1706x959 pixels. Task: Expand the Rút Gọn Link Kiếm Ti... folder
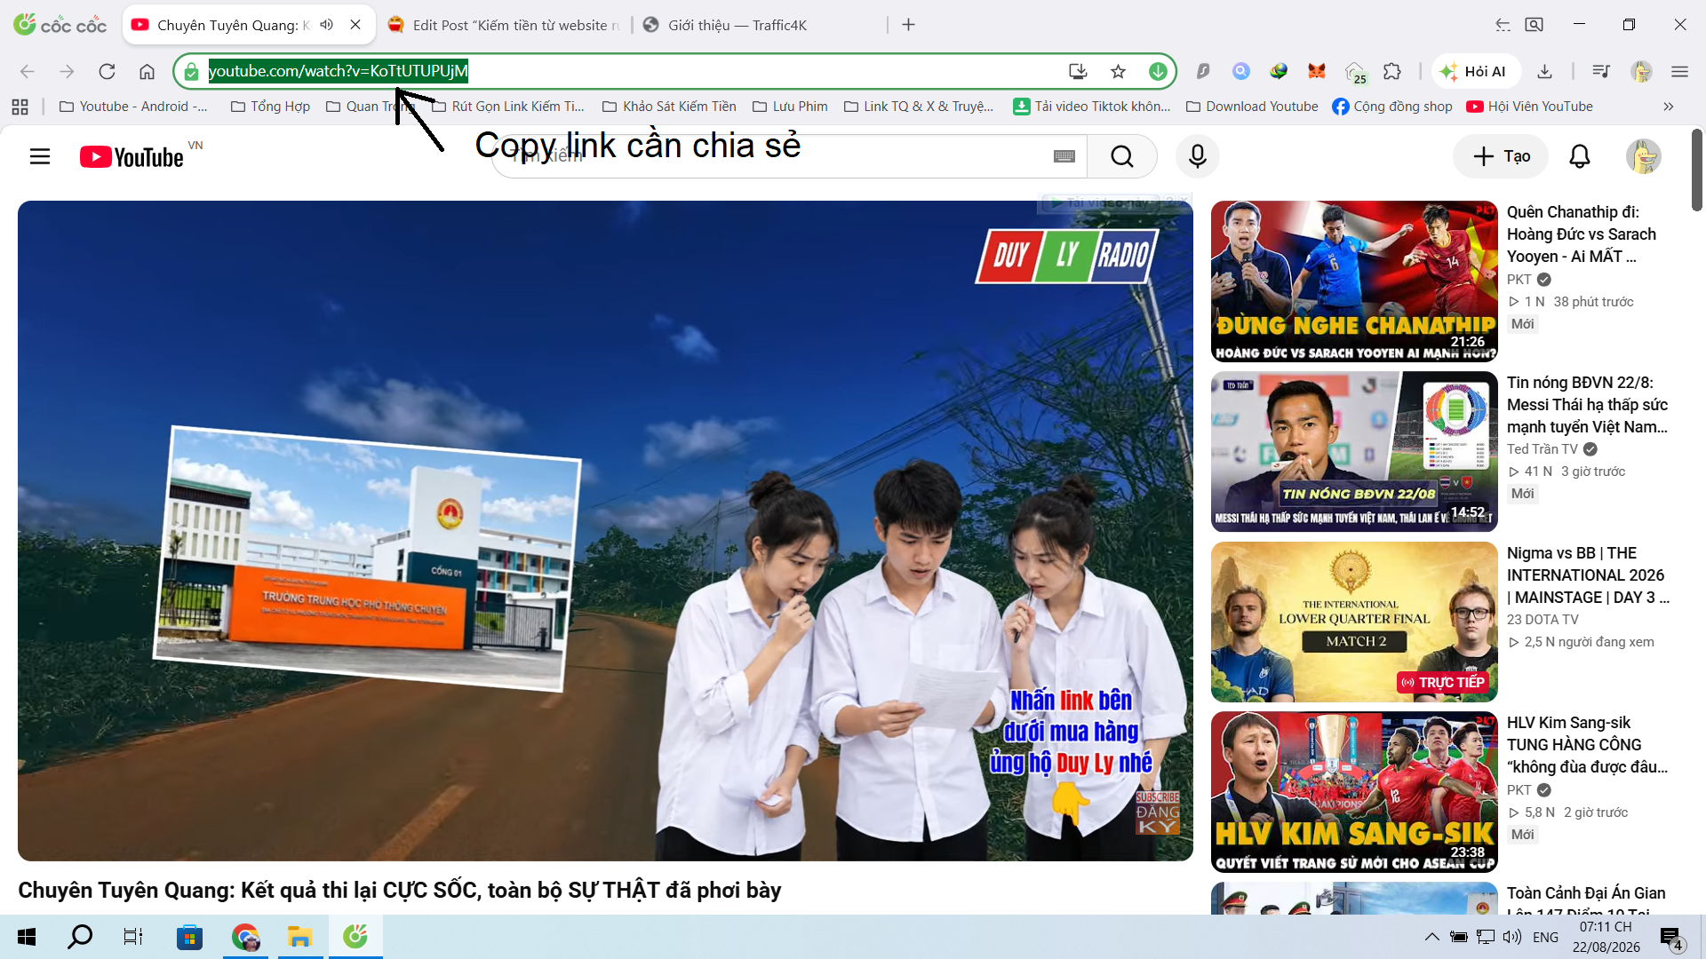point(508,107)
